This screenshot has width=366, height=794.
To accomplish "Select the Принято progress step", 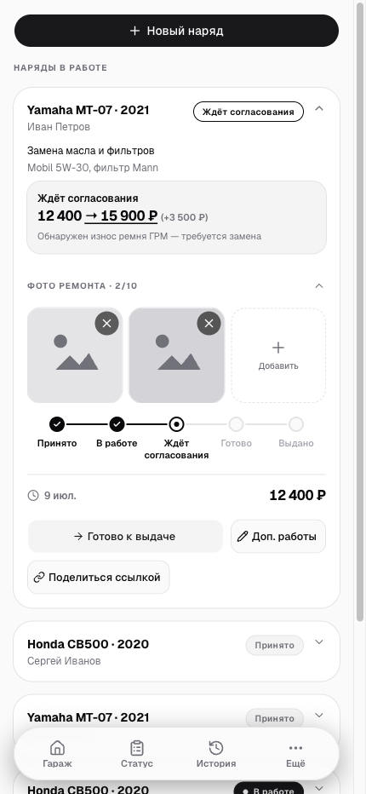I will 57,432.
